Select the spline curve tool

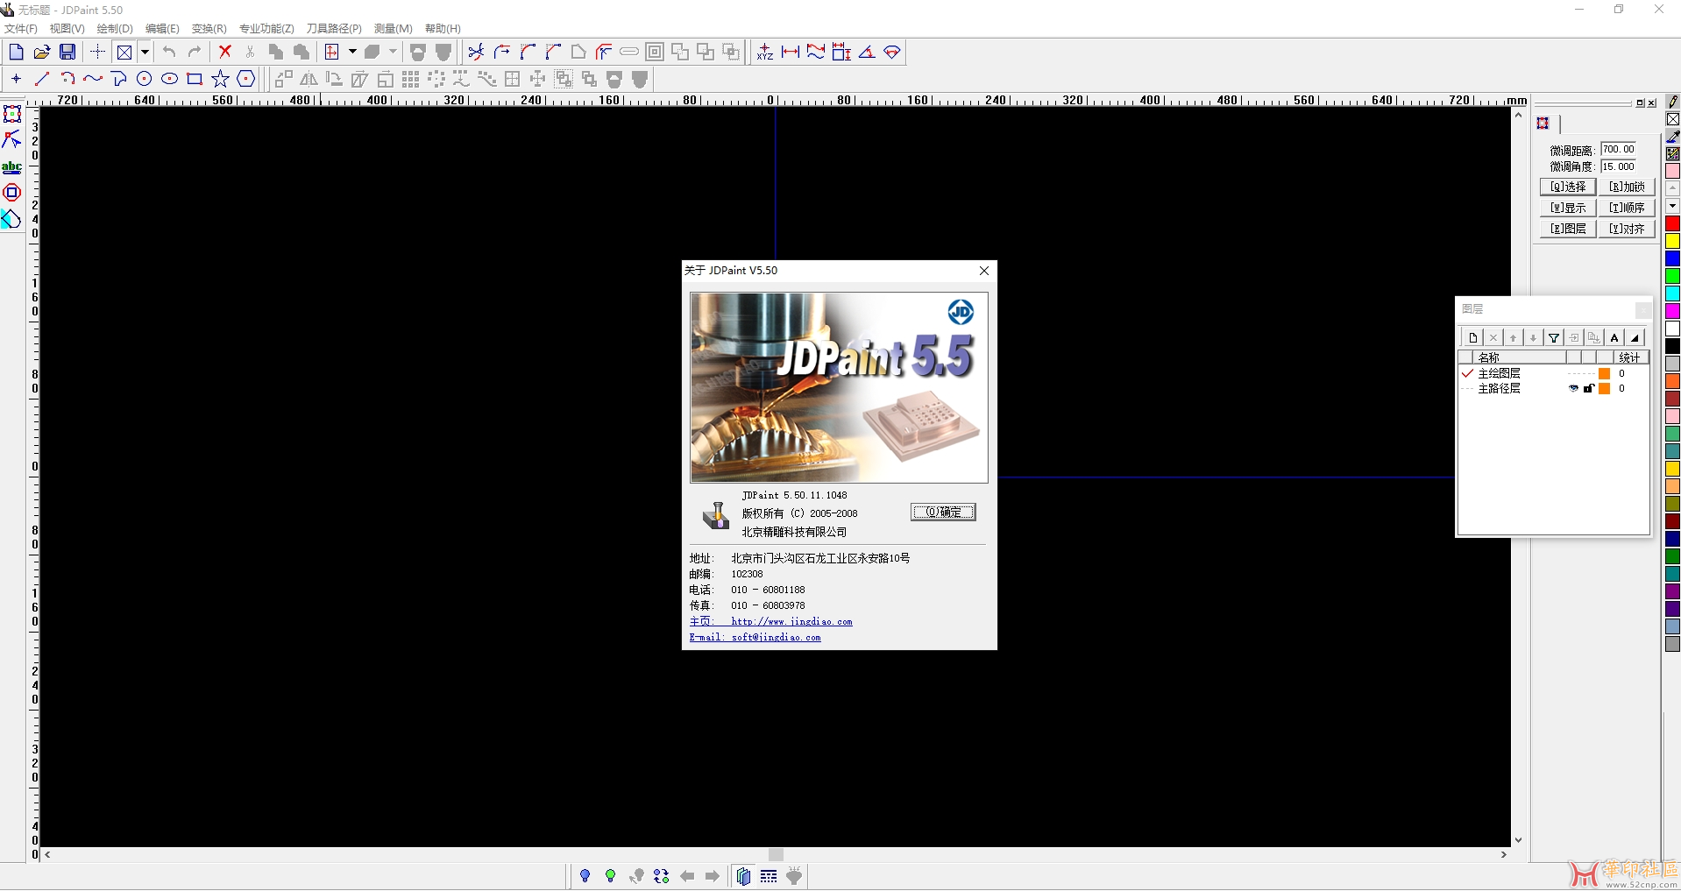point(93,79)
